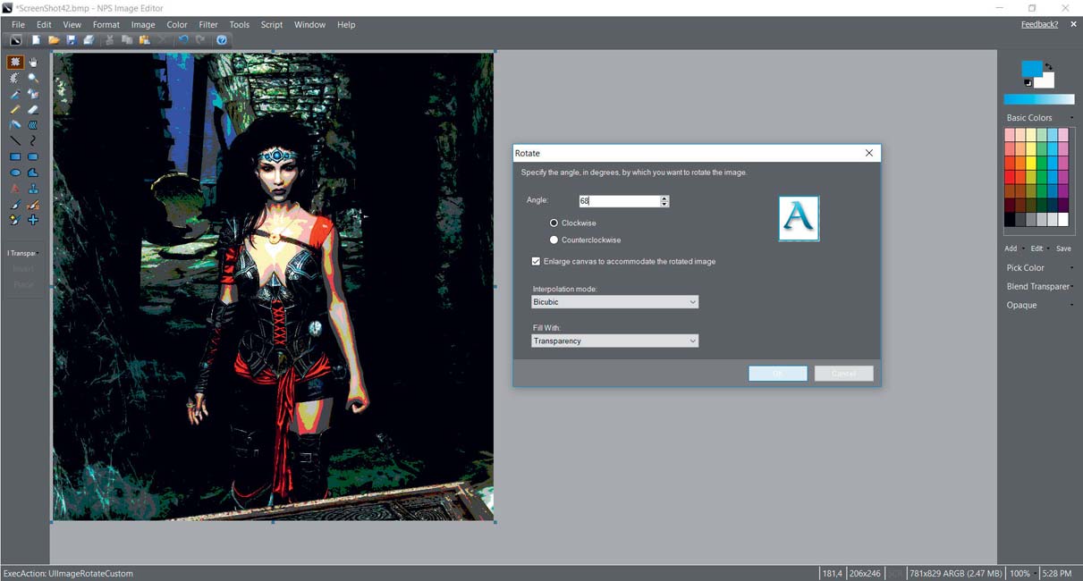Click the rotation preview letter A thumbnail

point(799,219)
